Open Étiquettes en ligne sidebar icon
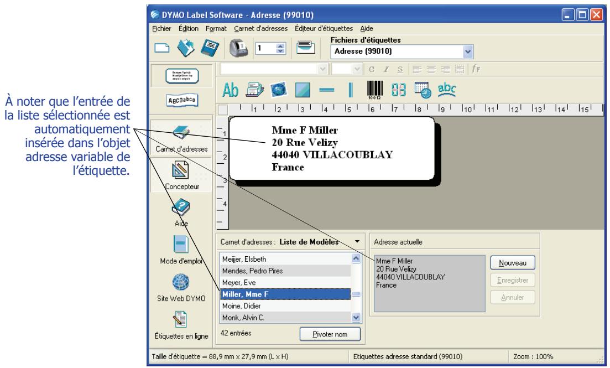The width and height of the screenshot is (610, 368). coord(181,325)
